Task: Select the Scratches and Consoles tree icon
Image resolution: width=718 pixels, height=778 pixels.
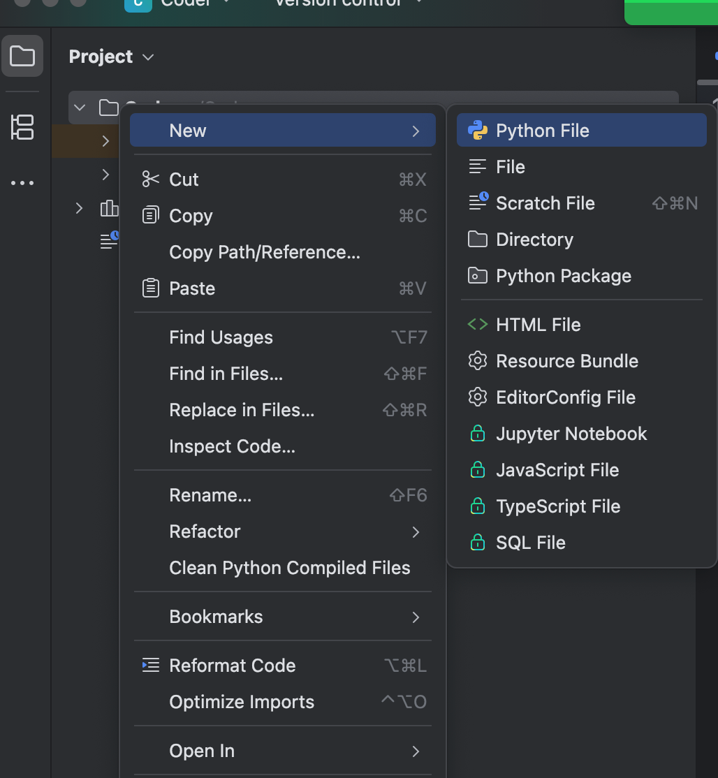Action: 109,240
